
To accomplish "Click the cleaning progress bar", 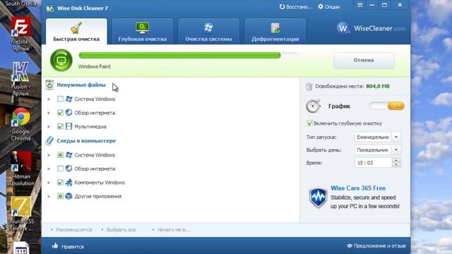I will click(x=188, y=55).
